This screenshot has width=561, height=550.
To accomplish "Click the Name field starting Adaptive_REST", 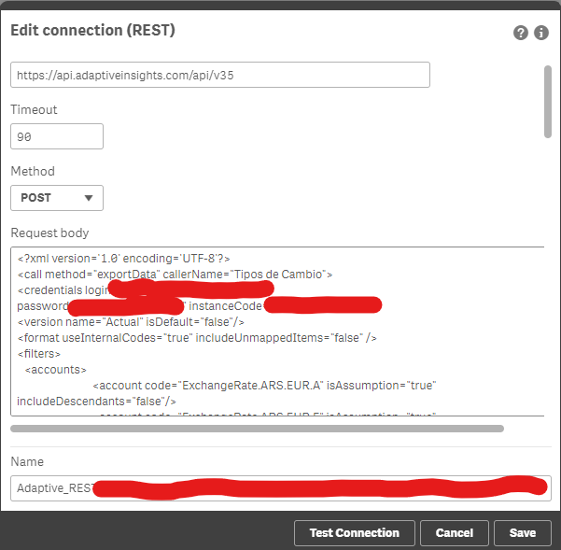I will (281, 488).
